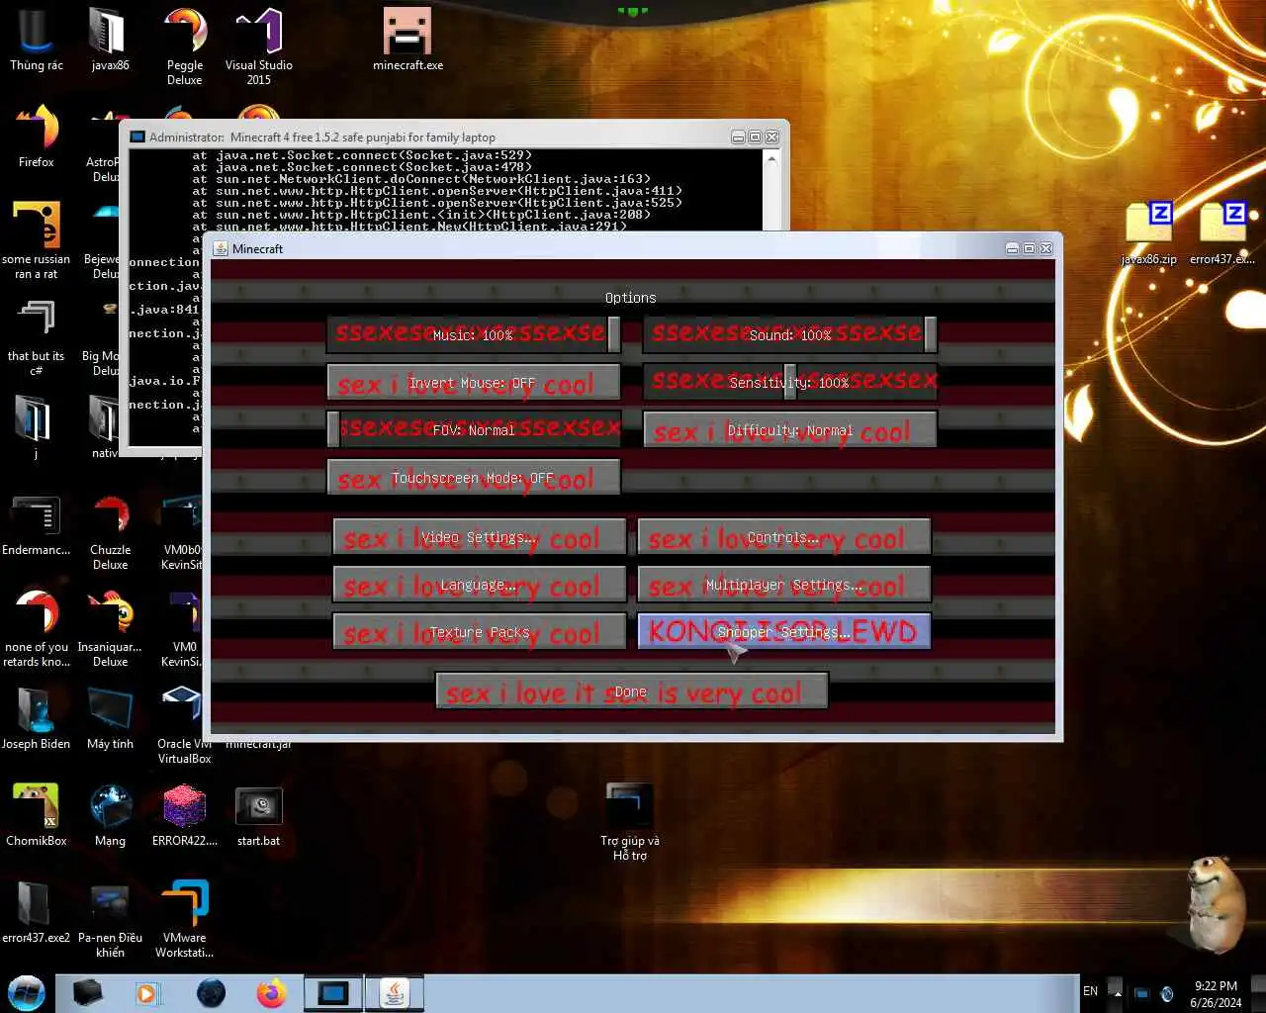Launch minecraft.exe desktop icon
Screen dimensions: 1266x1013
click(x=407, y=40)
